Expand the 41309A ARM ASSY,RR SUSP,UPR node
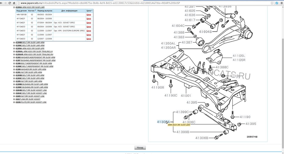The height and width of the screenshot is (154, 284). (14, 48)
